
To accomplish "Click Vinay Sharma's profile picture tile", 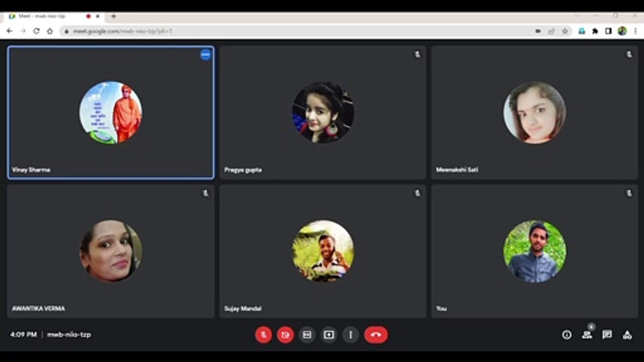I will click(x=111, y=113).
